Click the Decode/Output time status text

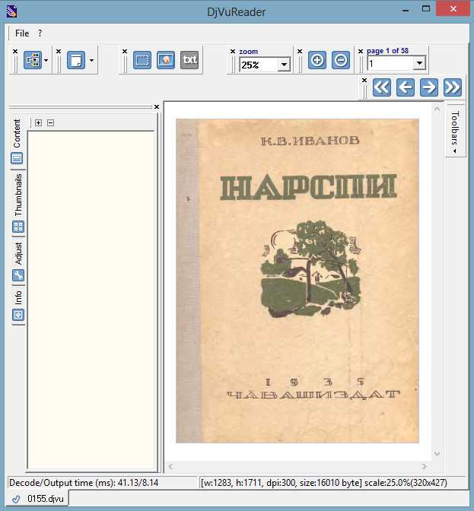[x=84, y=483]
